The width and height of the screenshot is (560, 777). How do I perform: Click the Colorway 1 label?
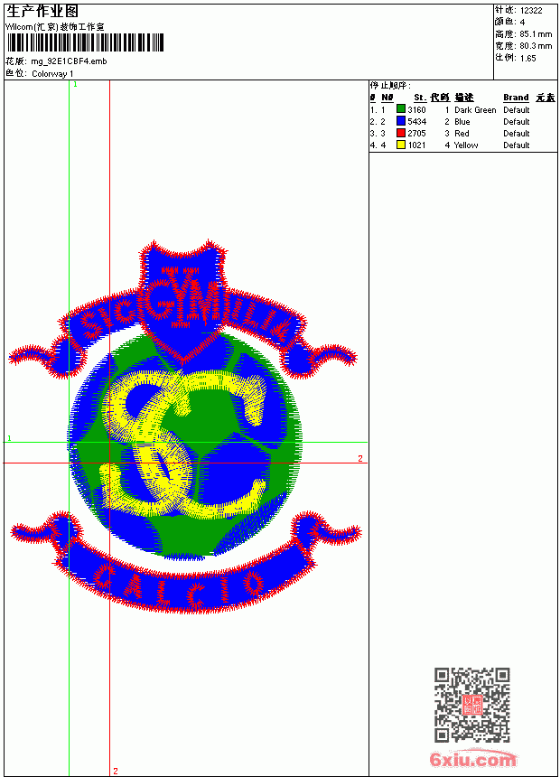point(52,74)
